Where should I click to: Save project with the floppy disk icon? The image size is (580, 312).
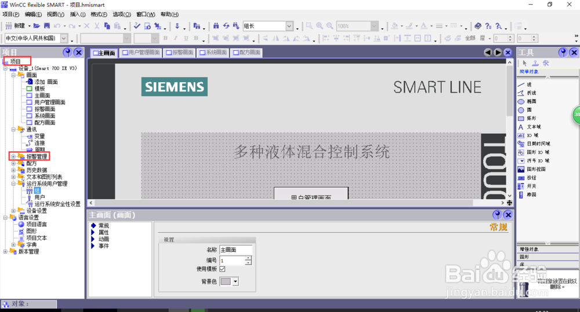pyautogui.click(x=47, y=26)
